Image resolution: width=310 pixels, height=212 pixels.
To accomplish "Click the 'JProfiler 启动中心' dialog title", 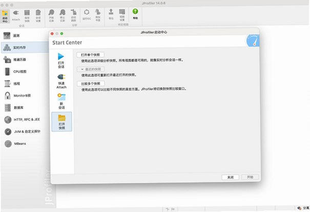I will (154, 32).
